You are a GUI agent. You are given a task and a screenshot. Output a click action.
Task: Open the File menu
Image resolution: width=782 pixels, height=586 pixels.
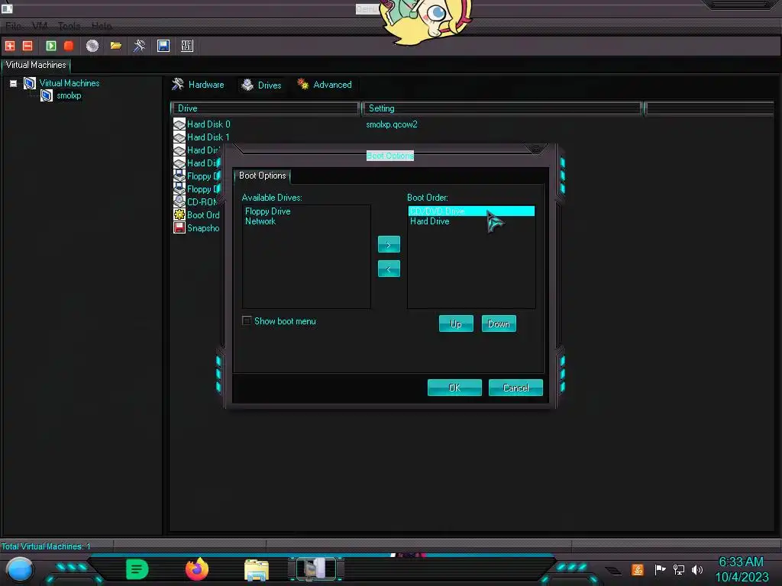click(x=14, y=26)
